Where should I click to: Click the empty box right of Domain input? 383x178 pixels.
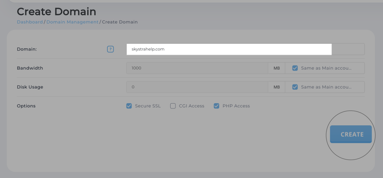[x=348, y=49]
